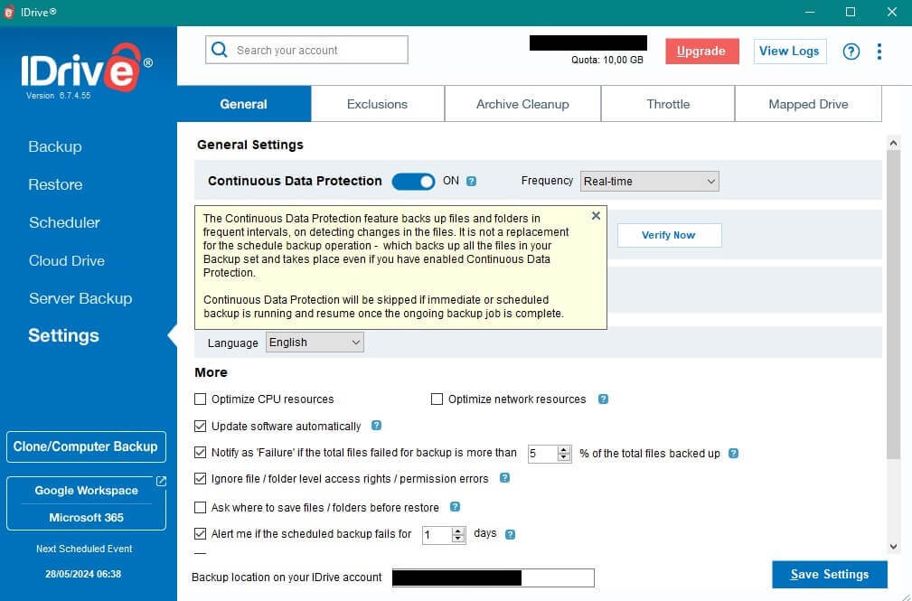The image size is (912, 601).
Task: Click help icon next to Ask where to save files
Action: pyautogui.click(x=455, y=507)
